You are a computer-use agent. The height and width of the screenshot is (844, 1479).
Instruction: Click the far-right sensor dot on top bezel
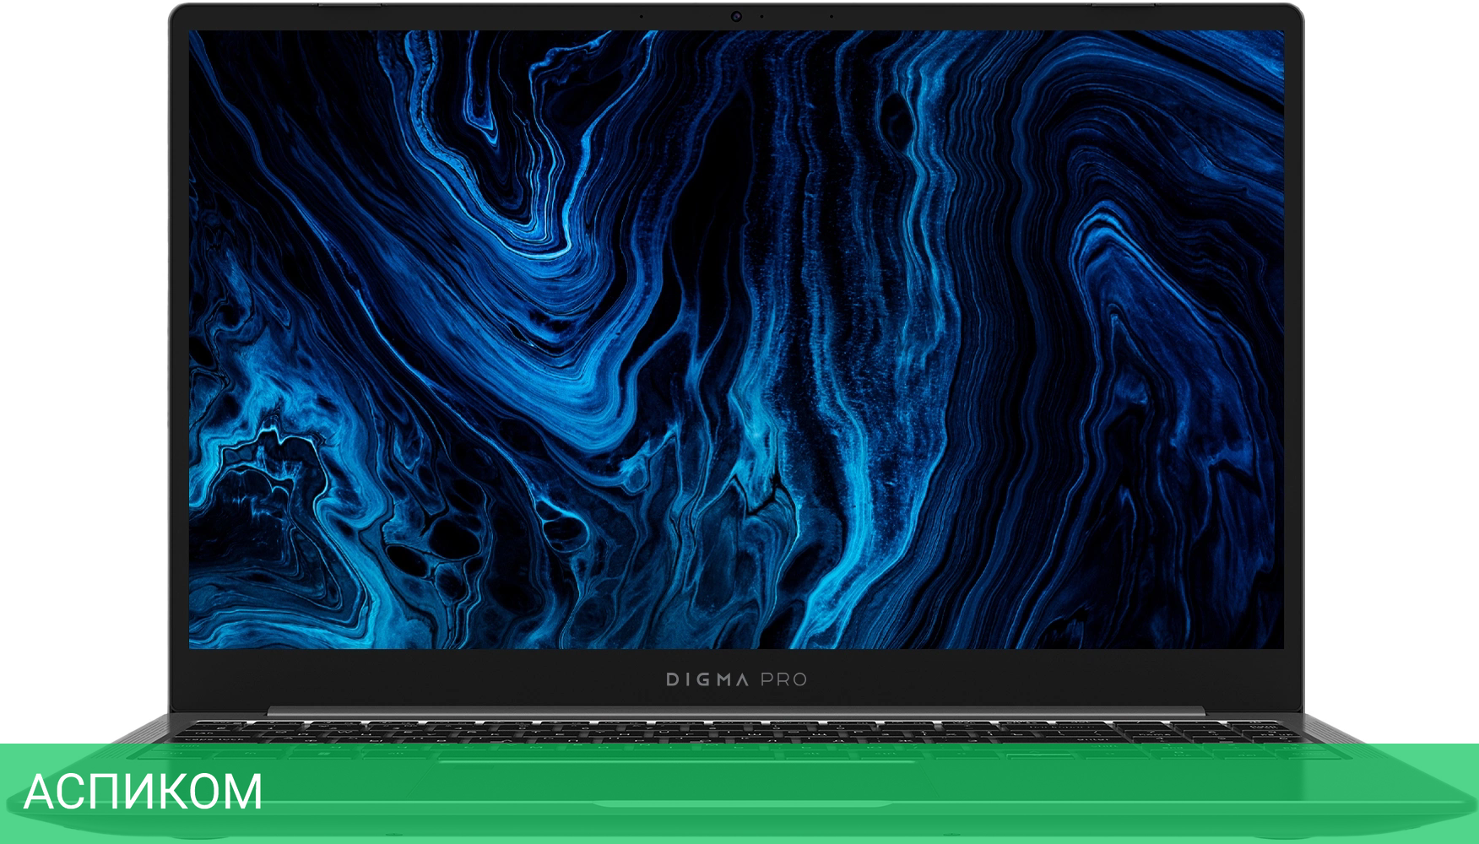click(x=832, y=16)
